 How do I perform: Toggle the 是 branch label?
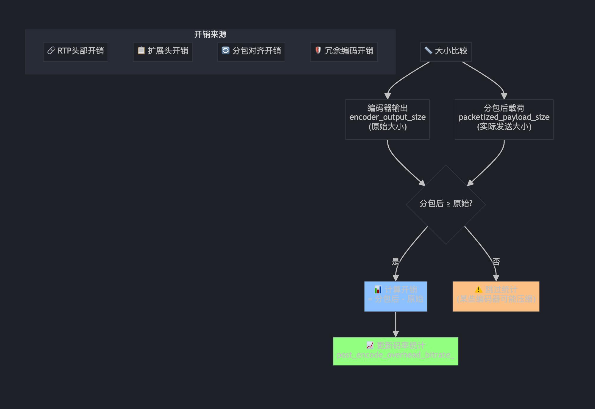click(x=396, y=262)
